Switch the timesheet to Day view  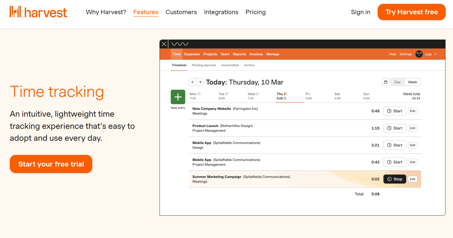(x=398, y=82)
